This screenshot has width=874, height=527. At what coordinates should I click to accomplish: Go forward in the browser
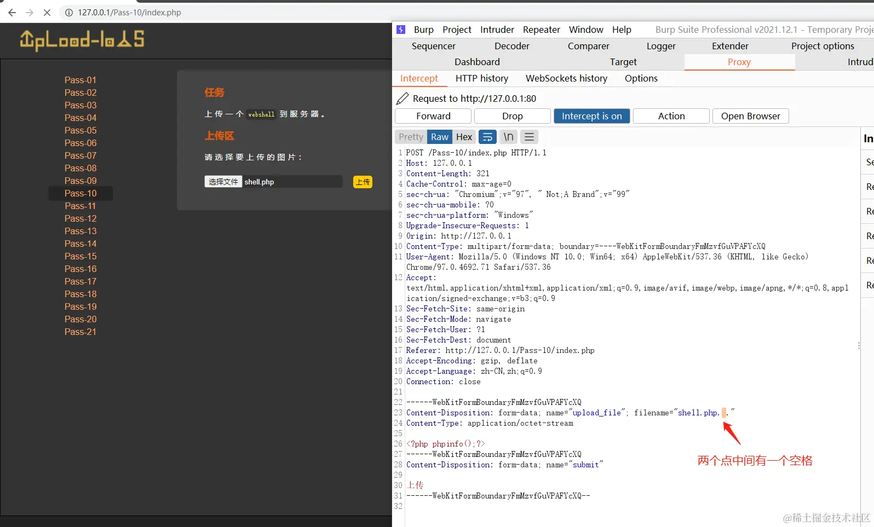coord(30,12)
